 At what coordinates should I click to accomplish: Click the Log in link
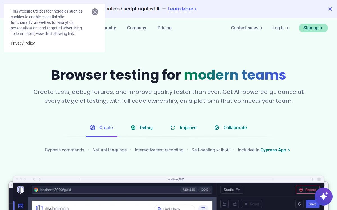pyautogui.click(x=281, y=28)
